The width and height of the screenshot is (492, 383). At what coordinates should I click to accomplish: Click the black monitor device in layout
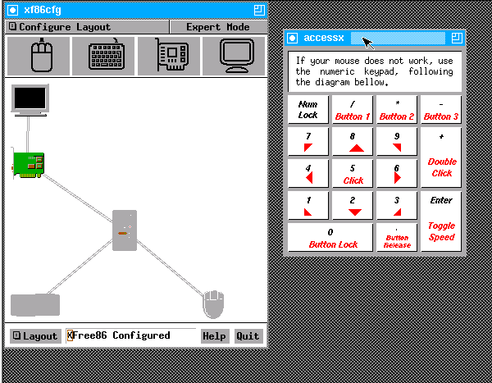point(30,100)
